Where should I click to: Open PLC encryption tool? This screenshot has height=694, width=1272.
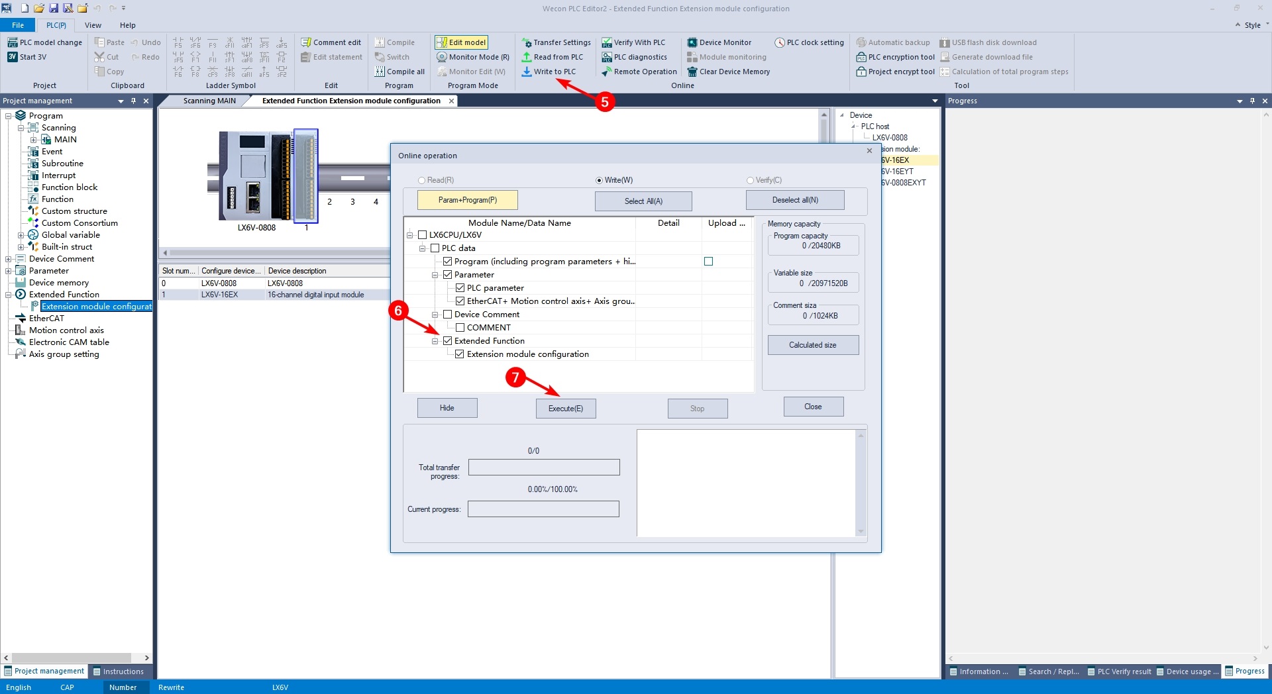pyautogui.click(x=895, y=57)
